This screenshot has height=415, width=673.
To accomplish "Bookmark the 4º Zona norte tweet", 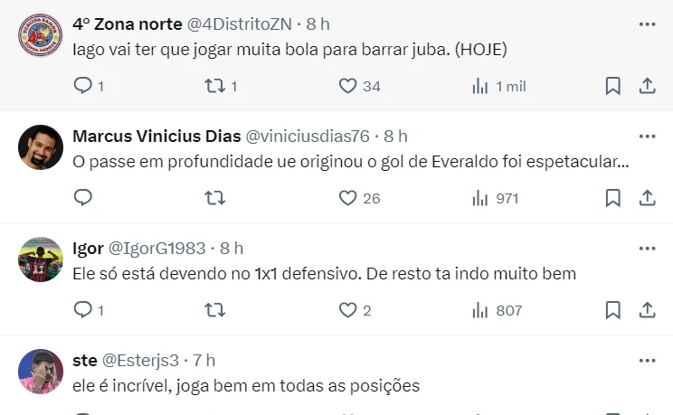I will tap(612, 86).
